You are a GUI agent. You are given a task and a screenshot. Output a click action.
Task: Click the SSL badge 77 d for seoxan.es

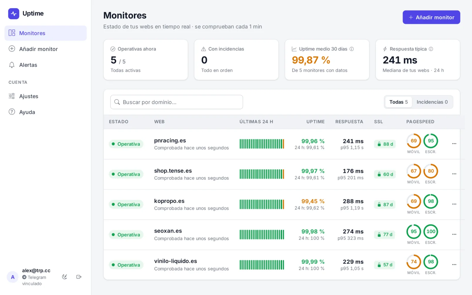coord(385,235)
